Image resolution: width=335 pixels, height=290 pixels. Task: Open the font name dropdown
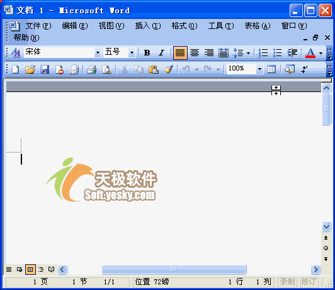pyautogui.click(x=98, y=52)
